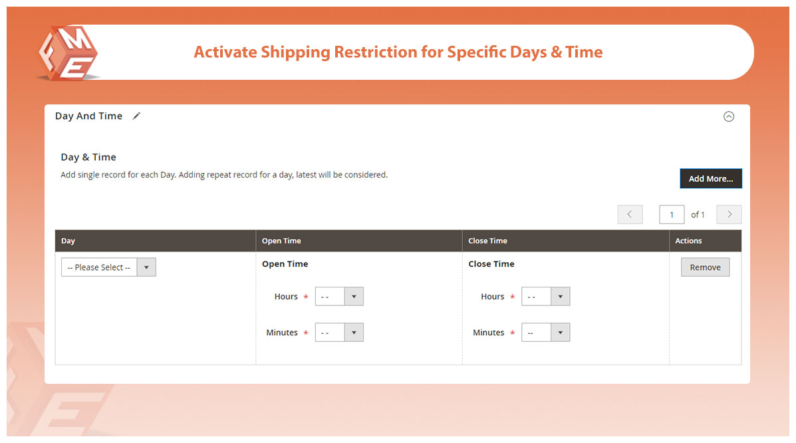Click the Day And Time section title
This screenshot has height=443, width=796.
point(88,116)
